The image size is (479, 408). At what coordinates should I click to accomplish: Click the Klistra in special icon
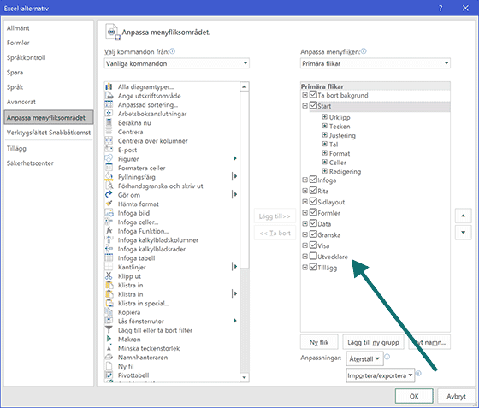(109, 304)
